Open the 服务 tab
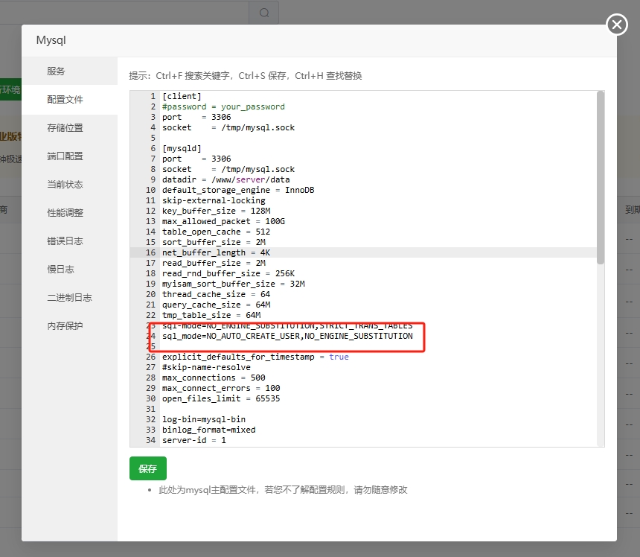This screenshot has height=557, width=640. (x=69, y=71)
